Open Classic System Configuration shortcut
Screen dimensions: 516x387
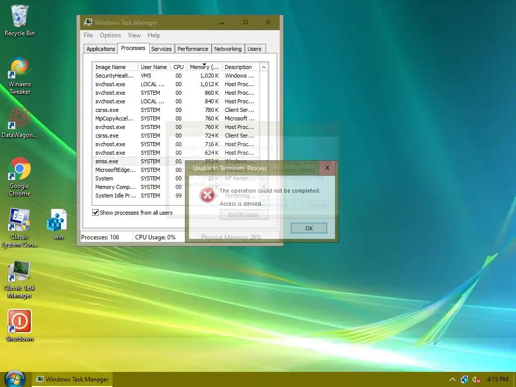(20, 228)
